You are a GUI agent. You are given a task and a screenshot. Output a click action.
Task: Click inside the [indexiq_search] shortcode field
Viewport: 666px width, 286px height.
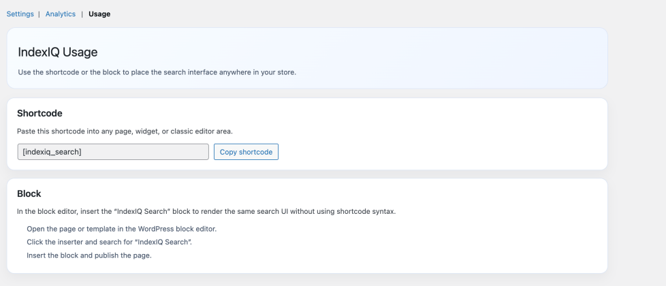click(x=113, y=152)
